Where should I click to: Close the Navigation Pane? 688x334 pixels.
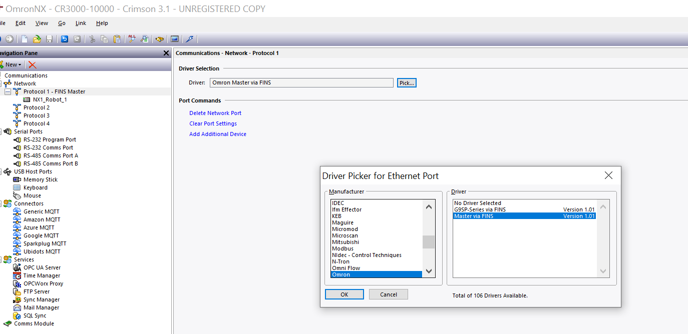[166, 53]
